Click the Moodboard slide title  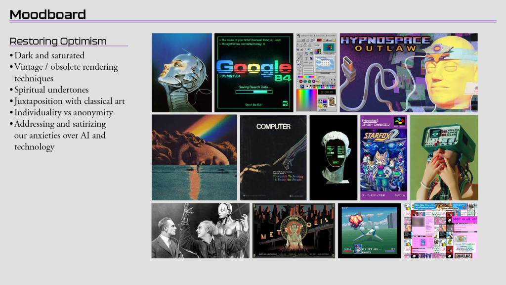[x=48, y=14]
